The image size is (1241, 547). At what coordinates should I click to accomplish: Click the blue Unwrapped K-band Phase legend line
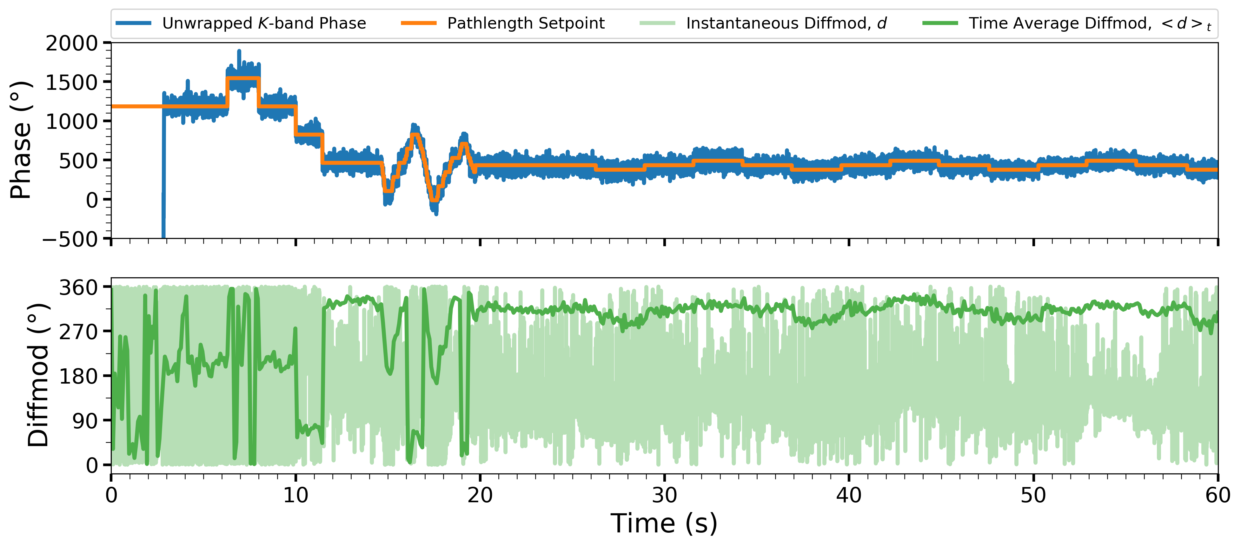click(133, 23)
